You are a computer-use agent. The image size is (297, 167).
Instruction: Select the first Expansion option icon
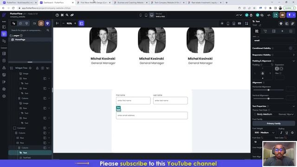(x=277, y=69)
